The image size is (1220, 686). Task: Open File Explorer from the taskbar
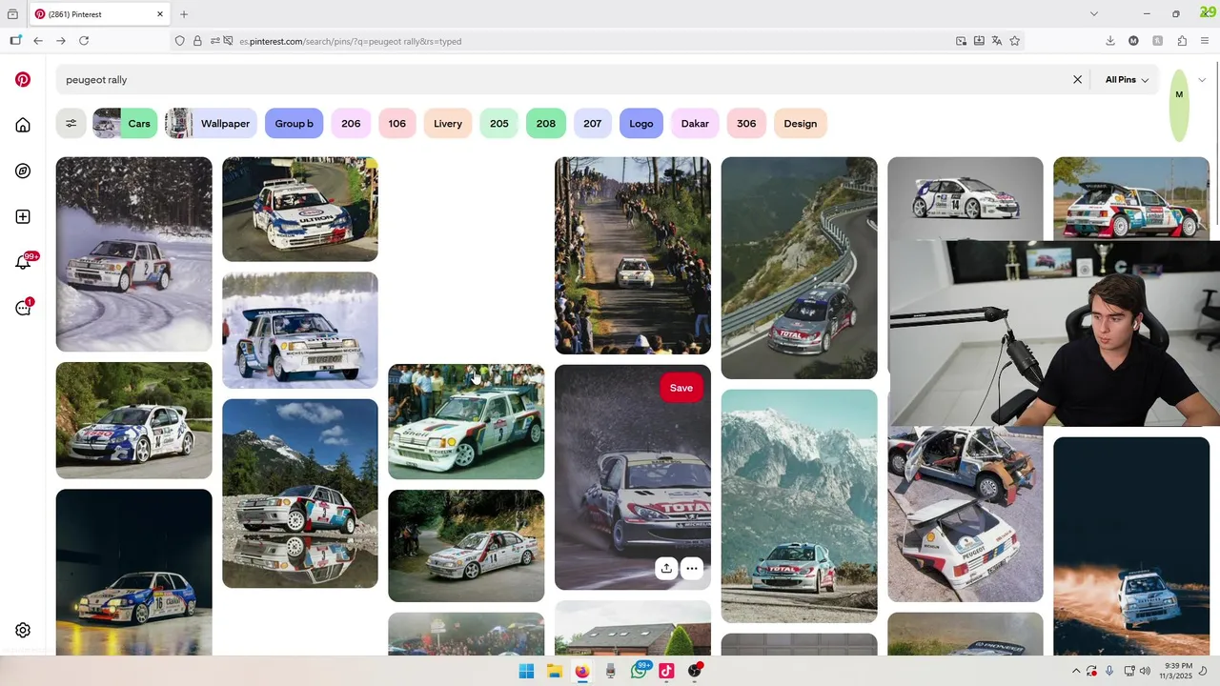[x=555, y=671]
